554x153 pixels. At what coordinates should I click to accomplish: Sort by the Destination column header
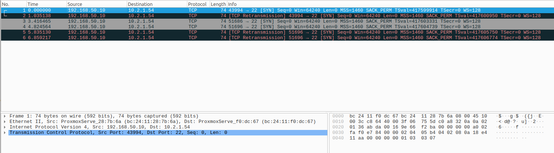(x=157, y=4)
